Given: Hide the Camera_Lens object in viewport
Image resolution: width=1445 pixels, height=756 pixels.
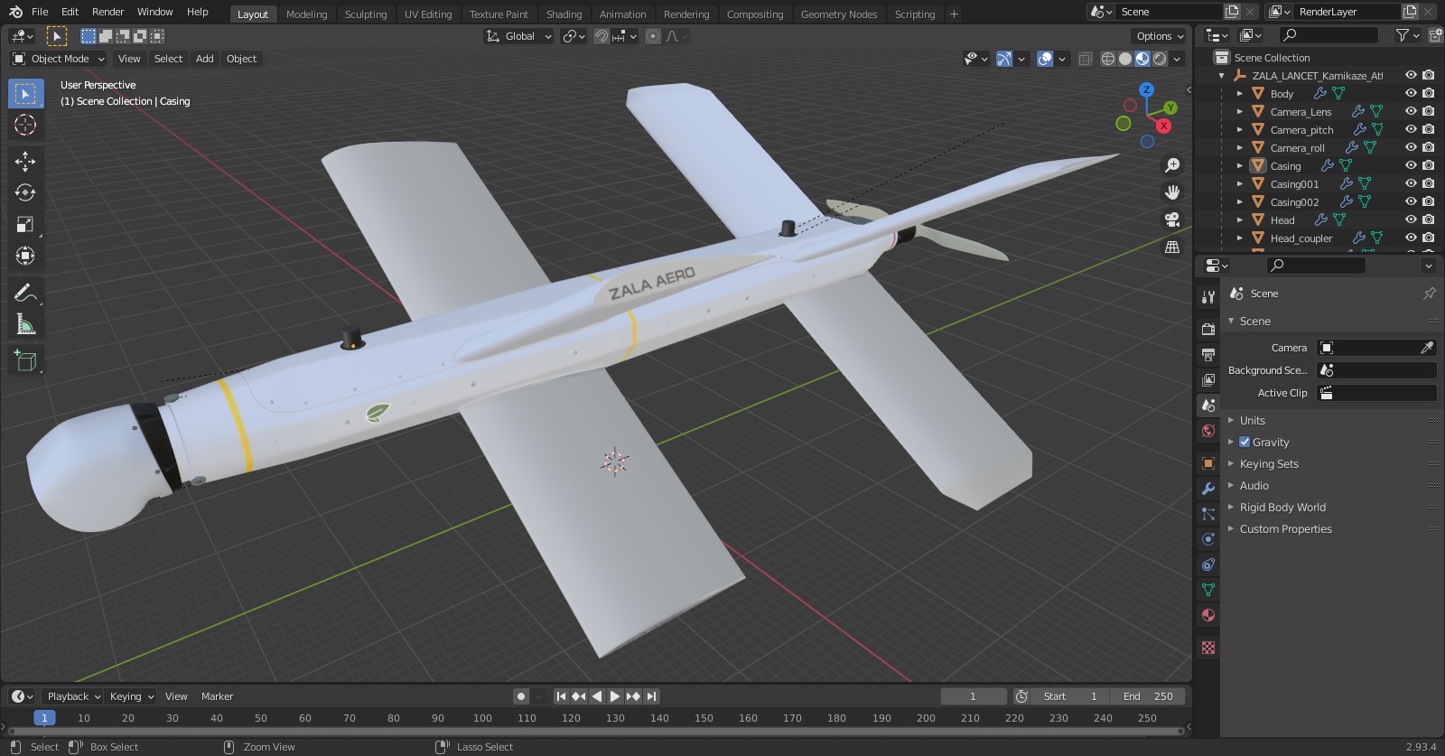Looking at the screenshot, I should click(1411, 111).
